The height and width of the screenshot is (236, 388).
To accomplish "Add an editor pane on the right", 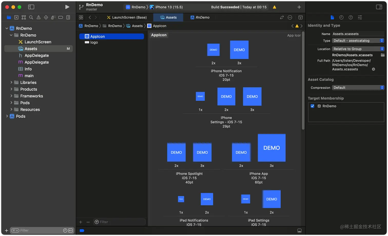I will [x=300, y=17].
